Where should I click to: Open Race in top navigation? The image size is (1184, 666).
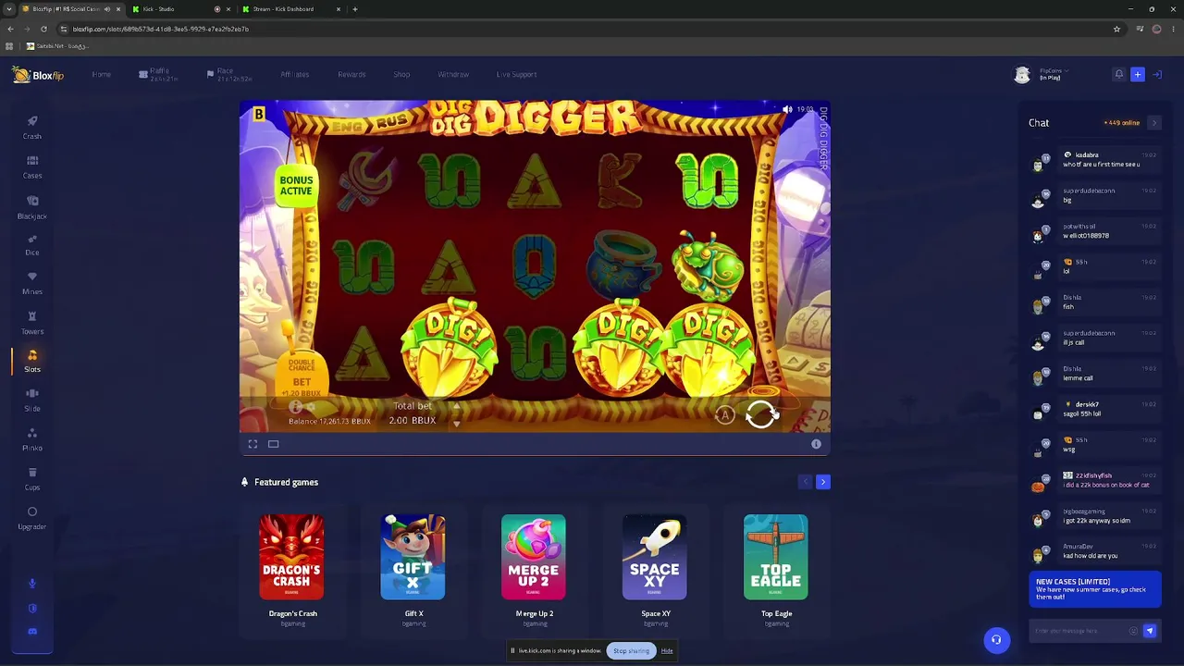pyautogui.click(x=229, y=75)
